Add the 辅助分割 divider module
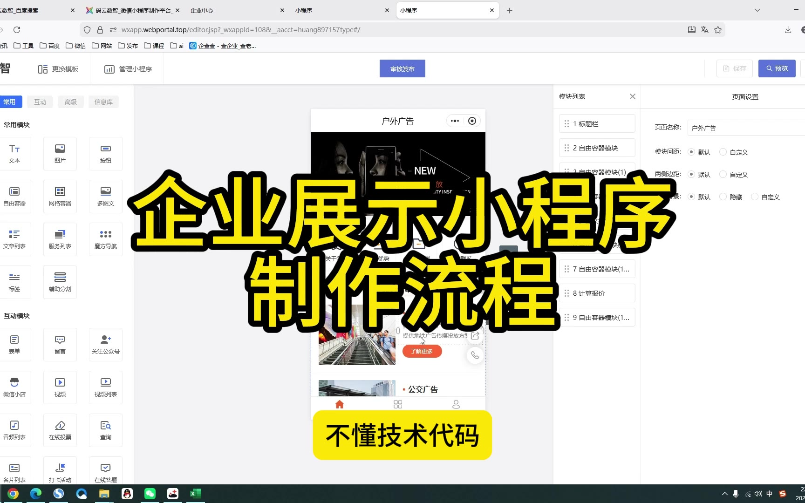This screenshot has width=805, height=503. [x=60, y=282]
